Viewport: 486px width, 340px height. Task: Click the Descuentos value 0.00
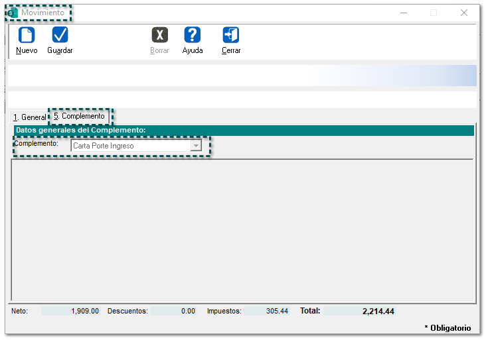coord(174,311)
